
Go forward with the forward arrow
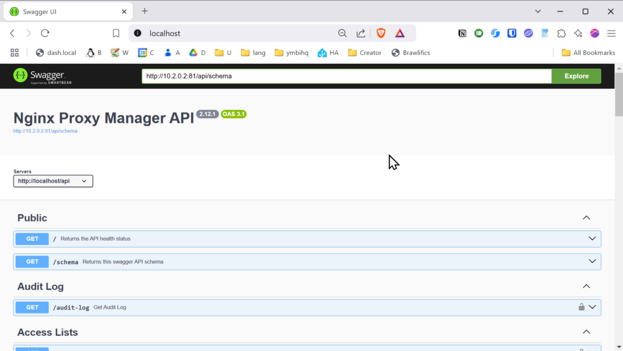click(x=29, y=33)
